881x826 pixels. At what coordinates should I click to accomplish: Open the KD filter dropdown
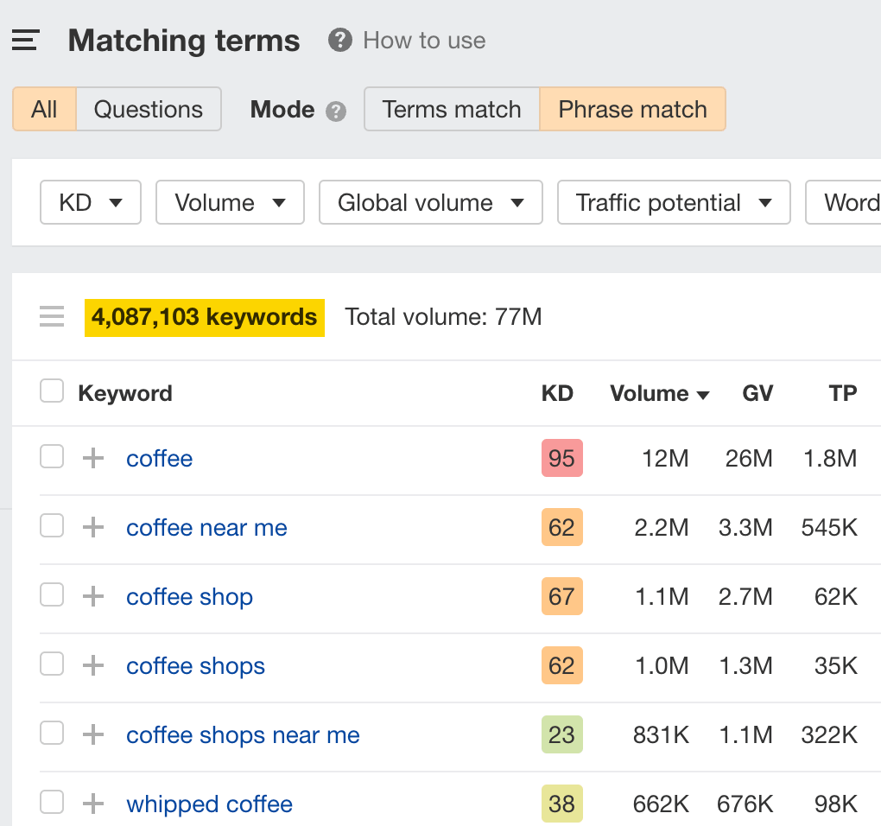(x=90, y=202)
